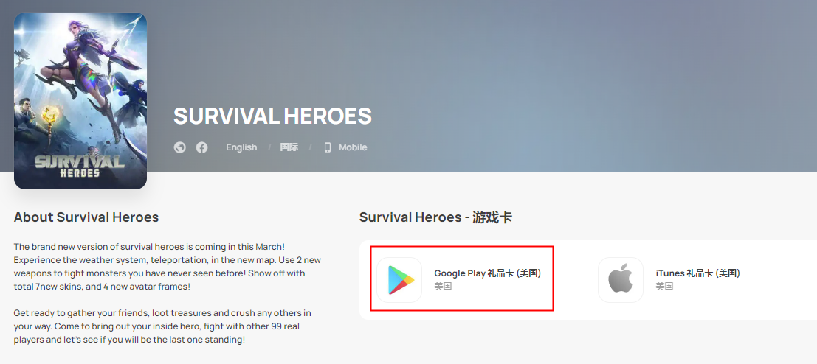Click the About Survival Heroes heading
This screenshot has height=364, width=817.
(86, 217)
